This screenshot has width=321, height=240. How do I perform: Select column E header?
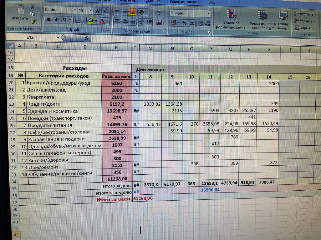point(116,47)
